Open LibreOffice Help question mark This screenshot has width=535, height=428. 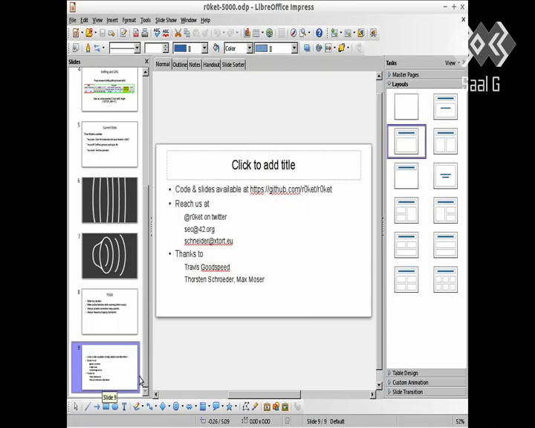(x=319, y=33)
